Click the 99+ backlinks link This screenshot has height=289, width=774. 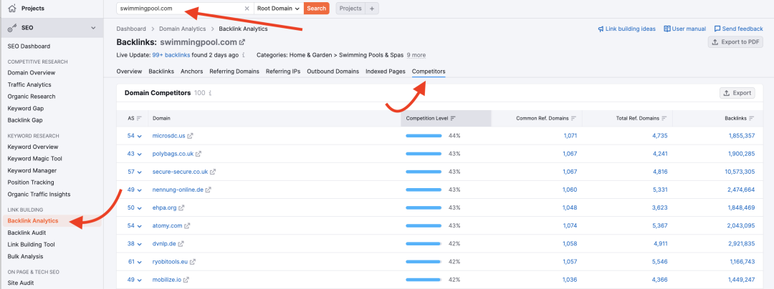[x=171, y=55]
